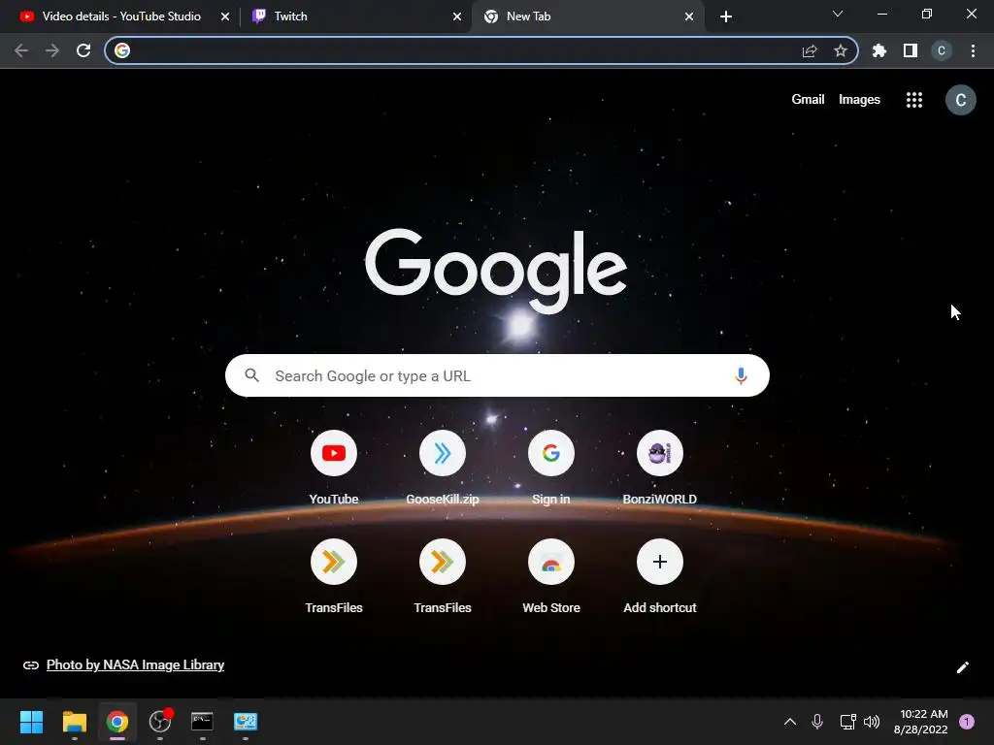The image size is (994, 745).
Task: Open File Explorer from taskbar
Action: (74, 722)
